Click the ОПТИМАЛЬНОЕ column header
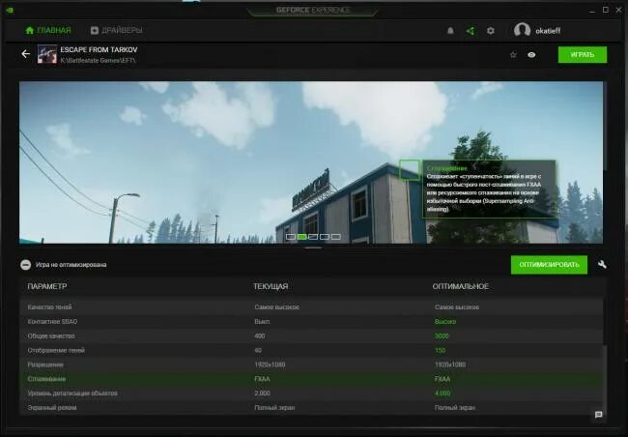Viewport: 628px width, 437px height. coord(461,286)
